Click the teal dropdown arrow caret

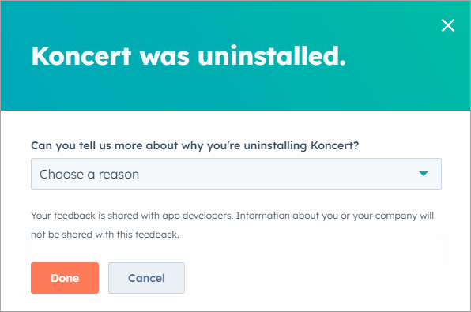click(424, 174)
